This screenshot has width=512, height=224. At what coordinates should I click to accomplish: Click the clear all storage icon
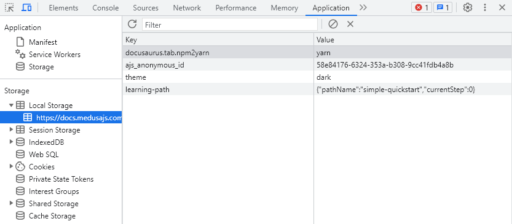tap(333, 24)
